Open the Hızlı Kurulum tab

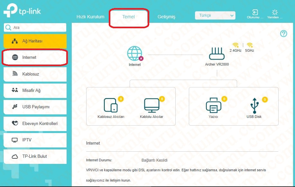pos(90,17)
